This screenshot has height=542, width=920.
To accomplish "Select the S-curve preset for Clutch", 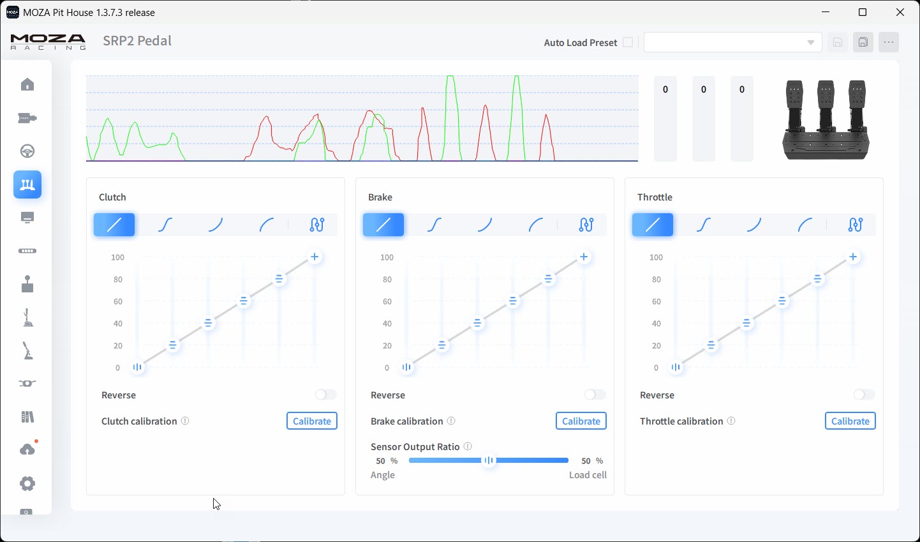I will click(x=165, y=225).
